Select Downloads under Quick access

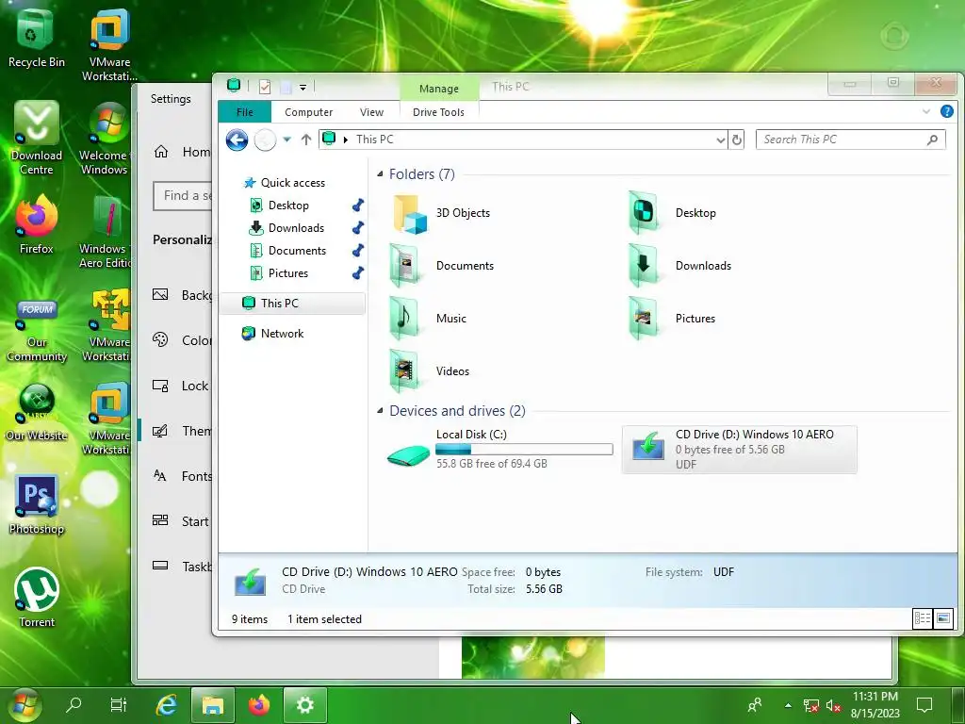click(x=295, y=228)
